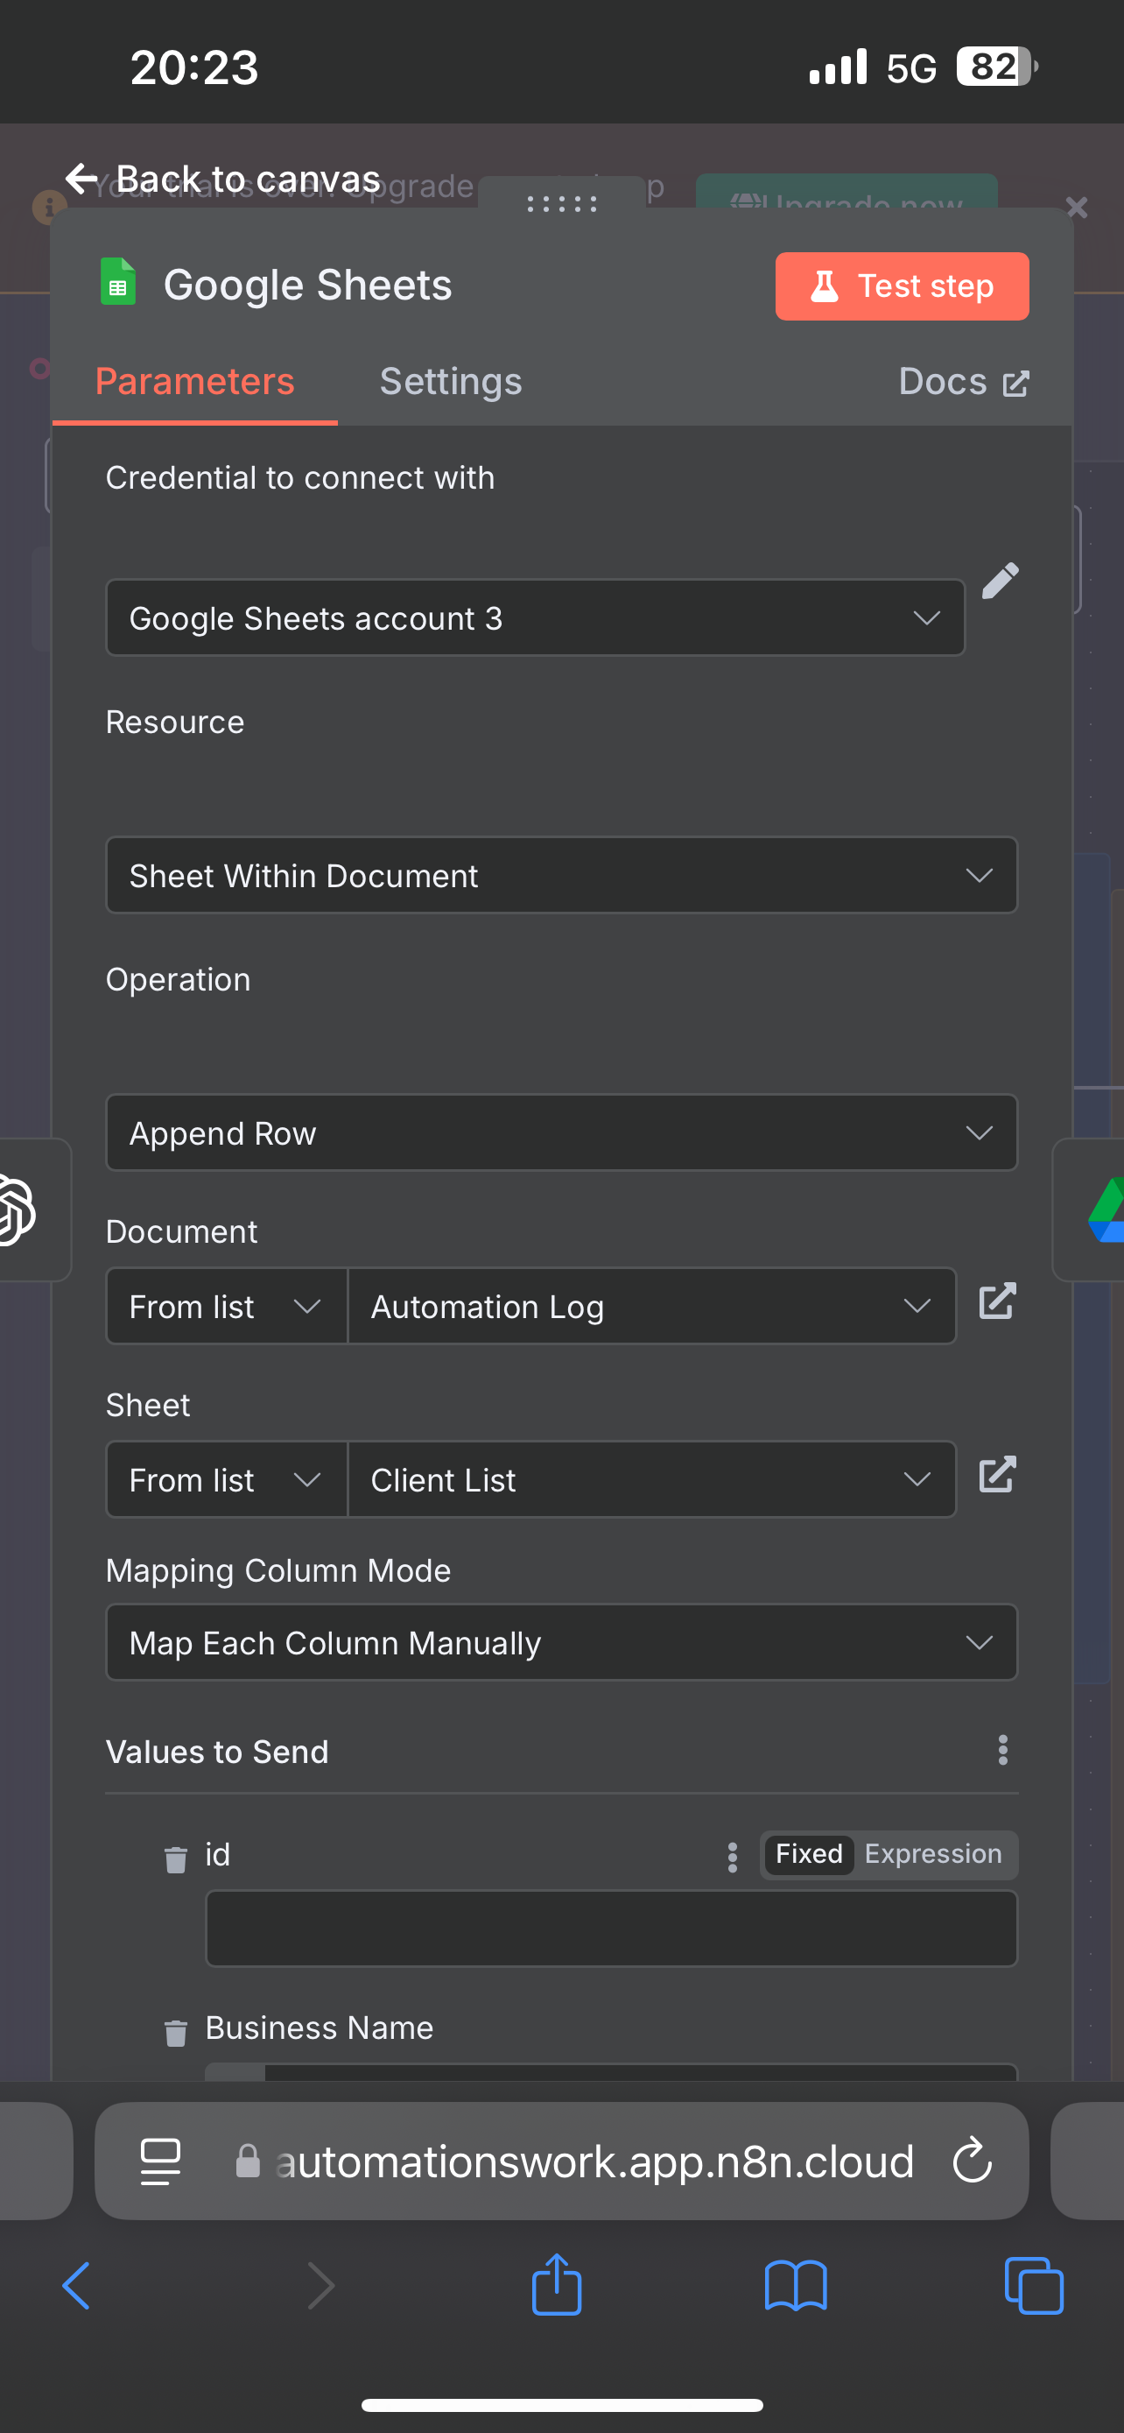
Task: Open the Safari share sheet
Action: coord(557,2285)
